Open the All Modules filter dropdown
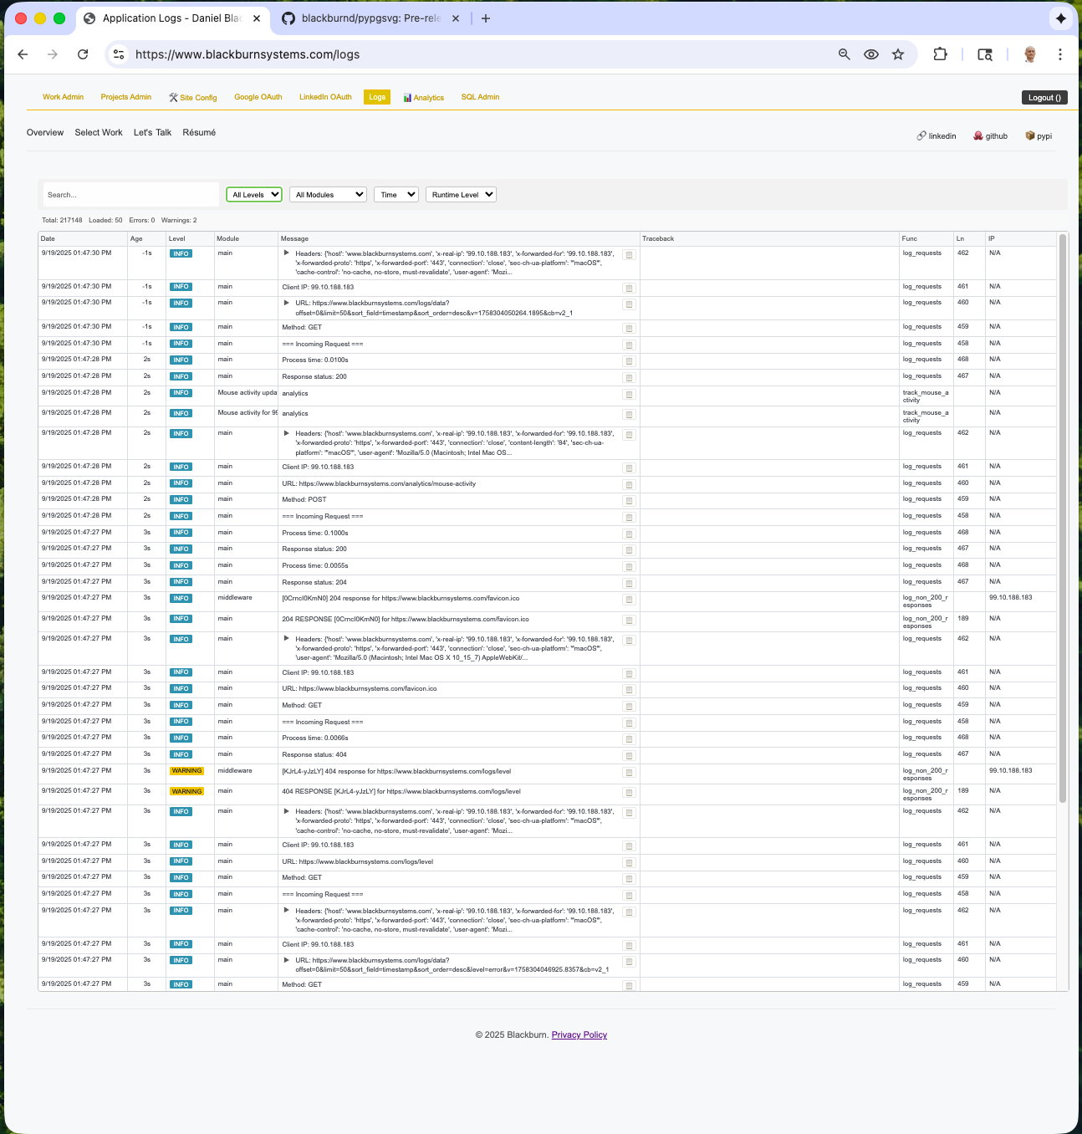1082x1134 pixels. coord(329,195)
